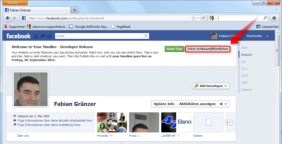Viewport: 282px width, 144px height.
Task: Jump to Geboren in the timeline navigation
Action: click(247, 89)
